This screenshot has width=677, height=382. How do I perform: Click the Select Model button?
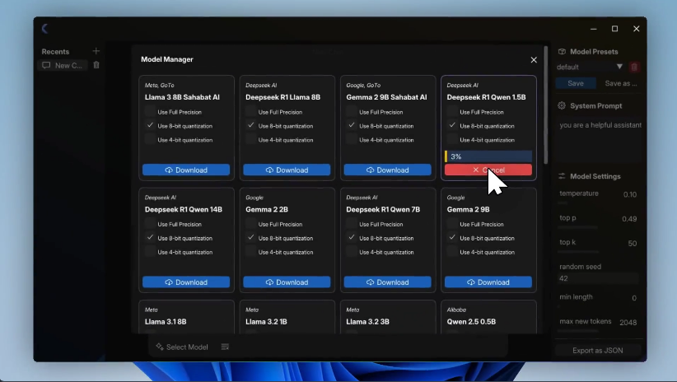[x=182, y=347]
